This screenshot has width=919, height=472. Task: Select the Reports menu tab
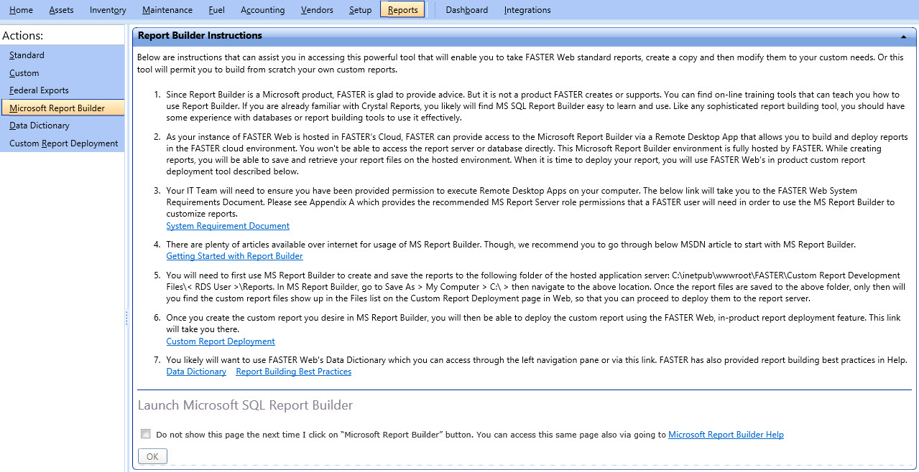(402, 10)
